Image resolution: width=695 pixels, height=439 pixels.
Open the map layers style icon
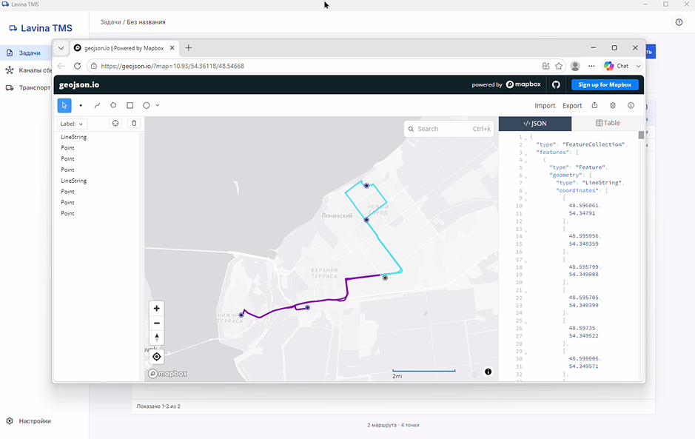click(x=613, y=106)
